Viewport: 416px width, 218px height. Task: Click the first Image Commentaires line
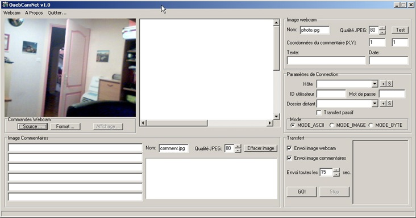(x=75, y=147)
